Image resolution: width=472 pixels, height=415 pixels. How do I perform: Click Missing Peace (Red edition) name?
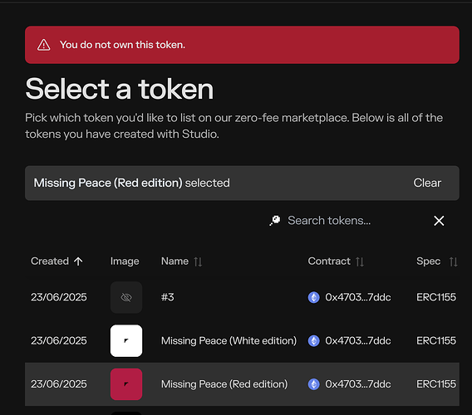224,384
